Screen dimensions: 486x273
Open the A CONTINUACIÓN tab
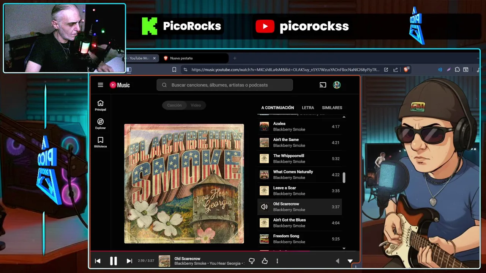(x=278, y=108)
